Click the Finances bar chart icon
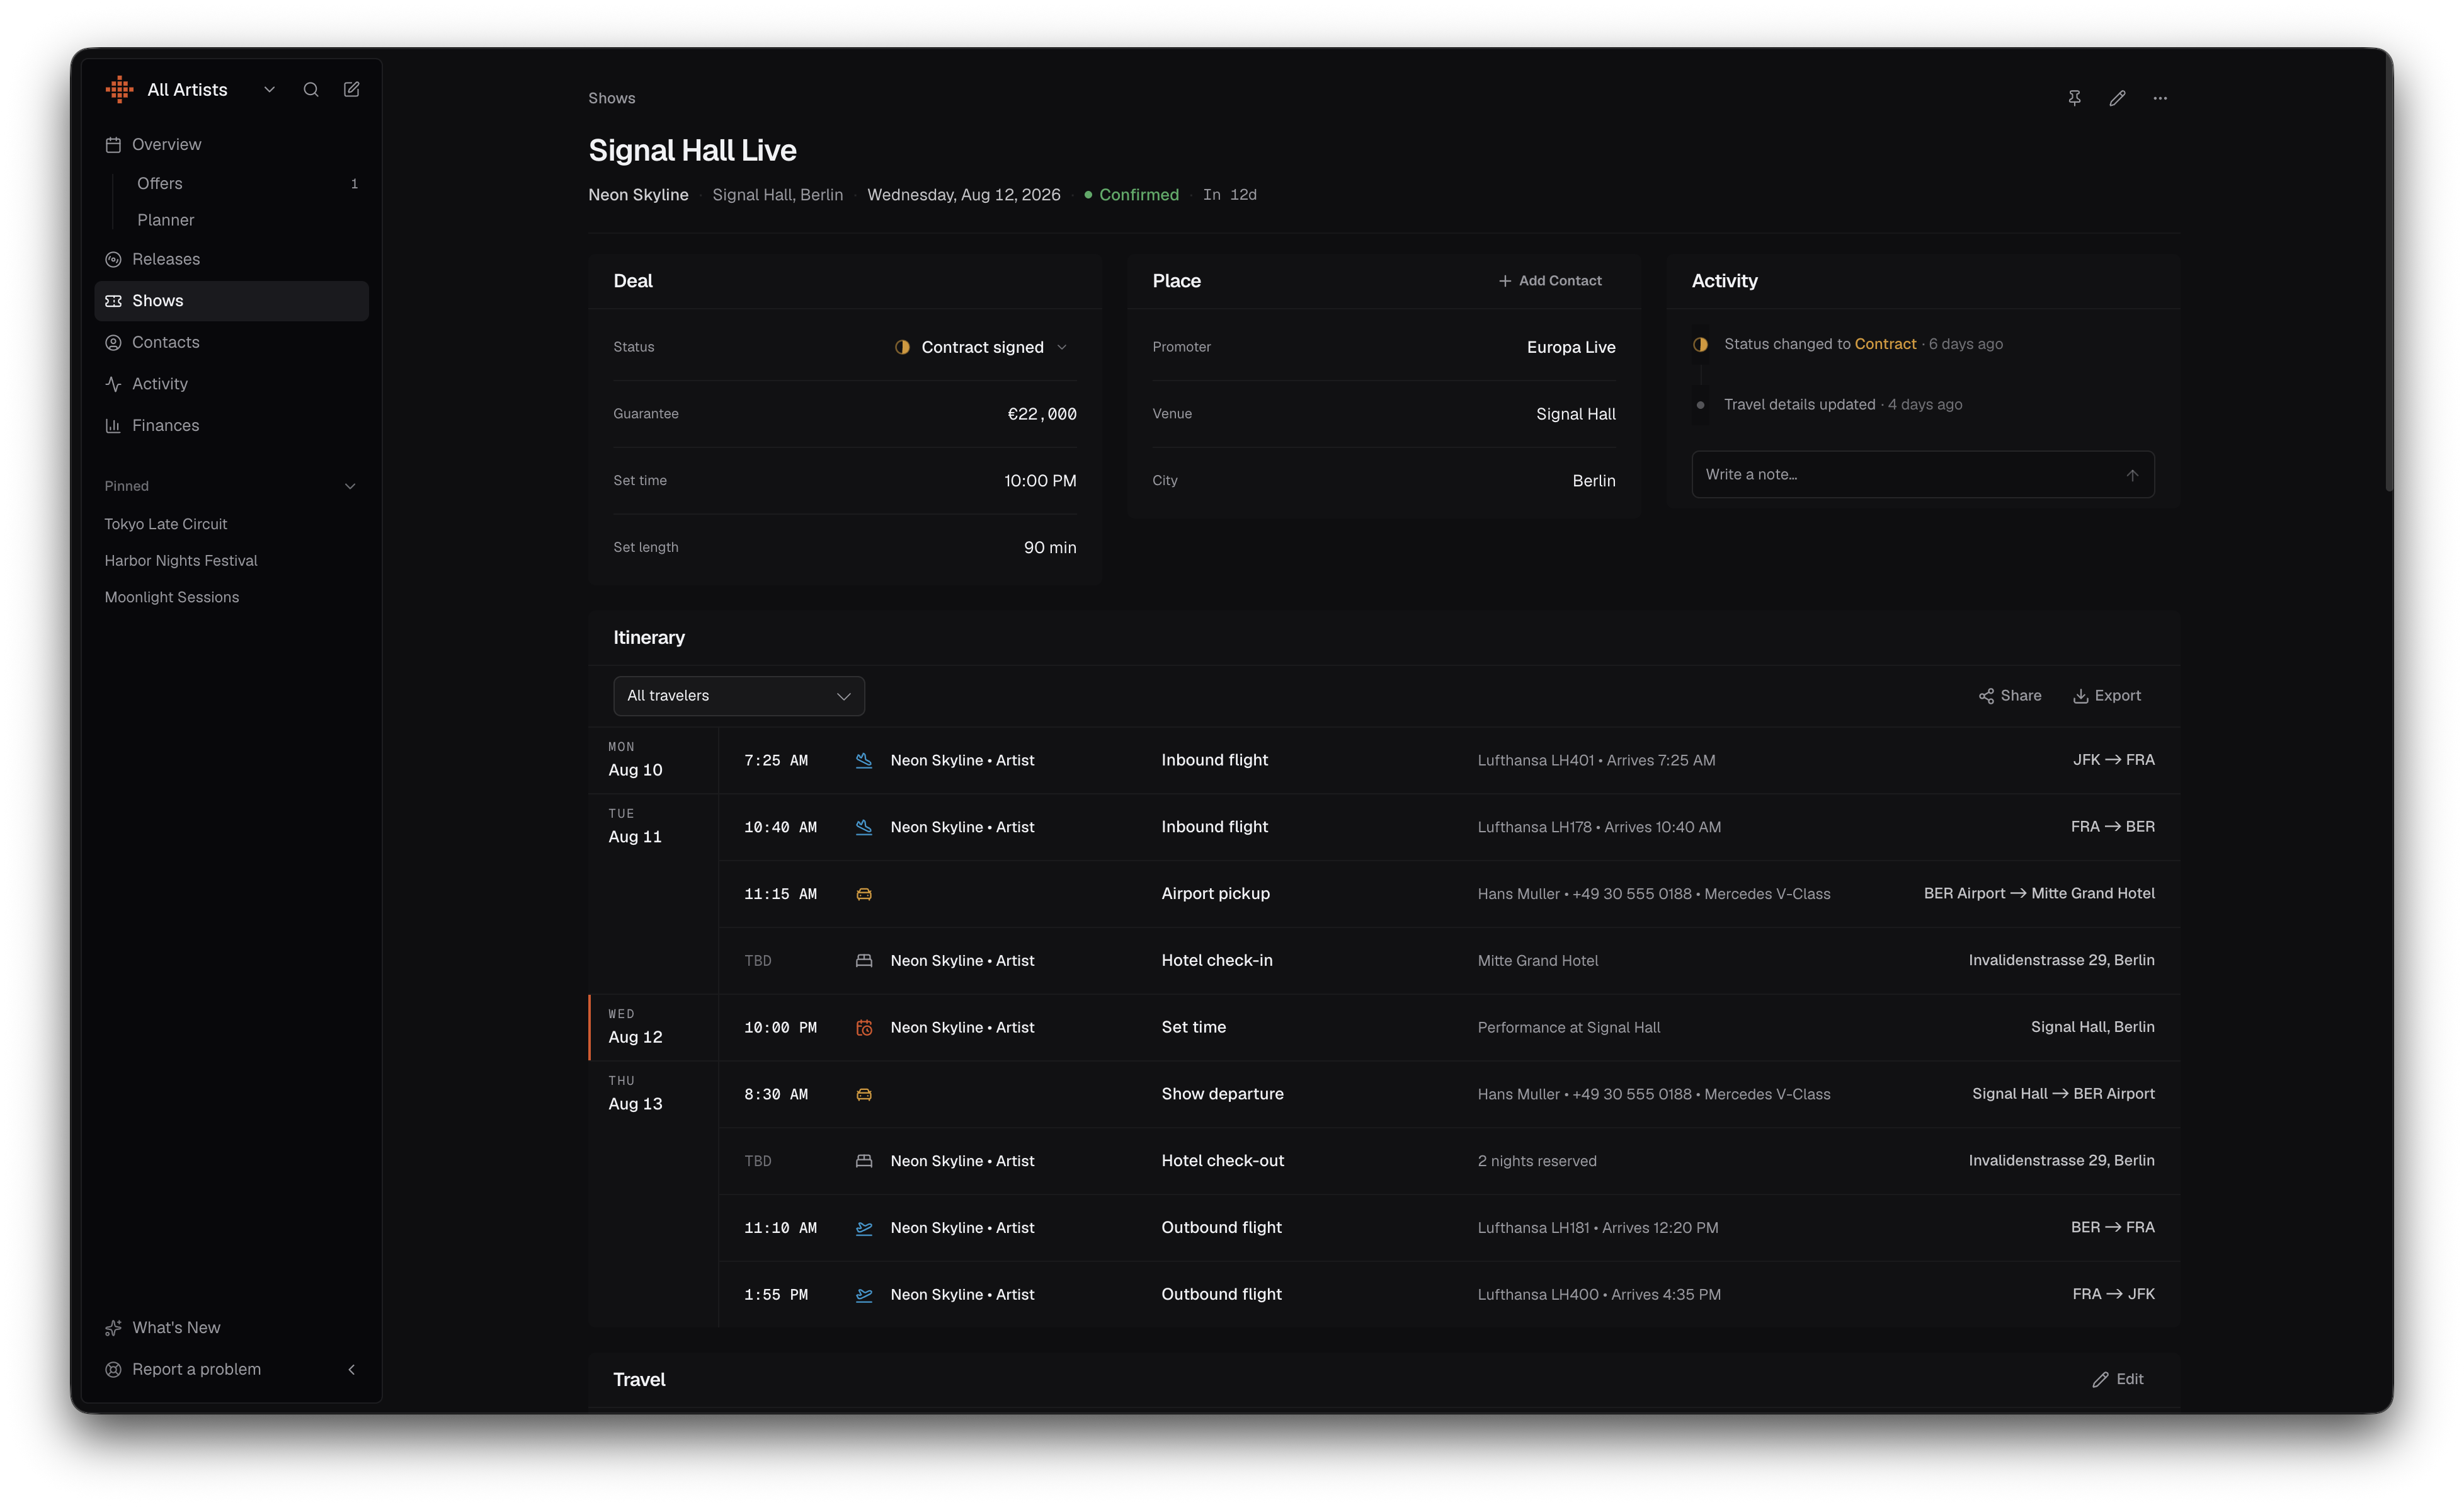Image resolution: width=2464 pixels, height=1507 pixels. click(x=113, y=426)
